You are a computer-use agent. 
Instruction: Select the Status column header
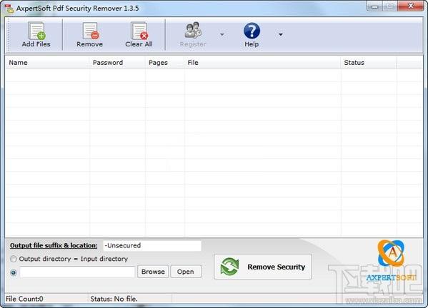pos(369,63)
